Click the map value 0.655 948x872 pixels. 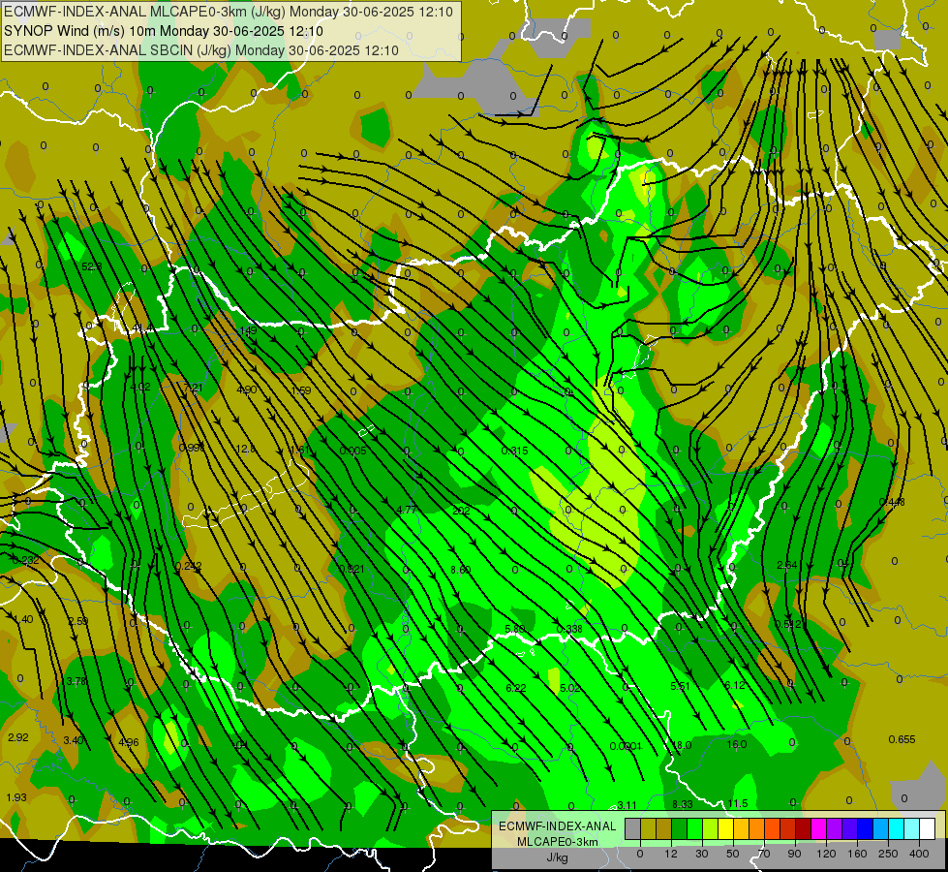pyautogui.click(x=902, y=739)
